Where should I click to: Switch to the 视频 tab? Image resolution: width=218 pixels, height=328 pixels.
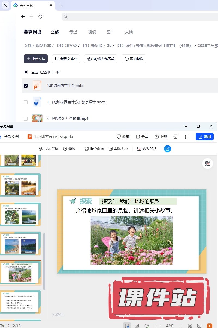(x=92, y=32)
